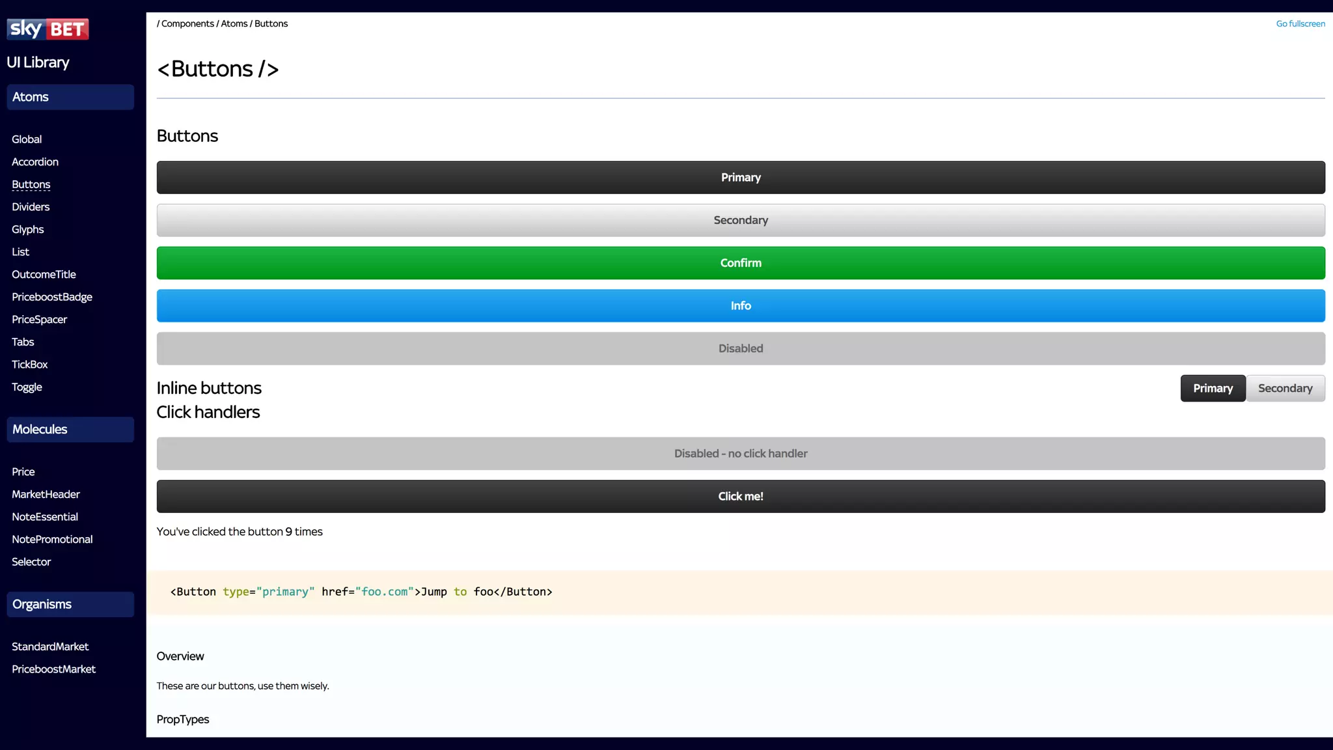Click the inline Primary button
This screenshot has height=750, width=1333.
1213,389
